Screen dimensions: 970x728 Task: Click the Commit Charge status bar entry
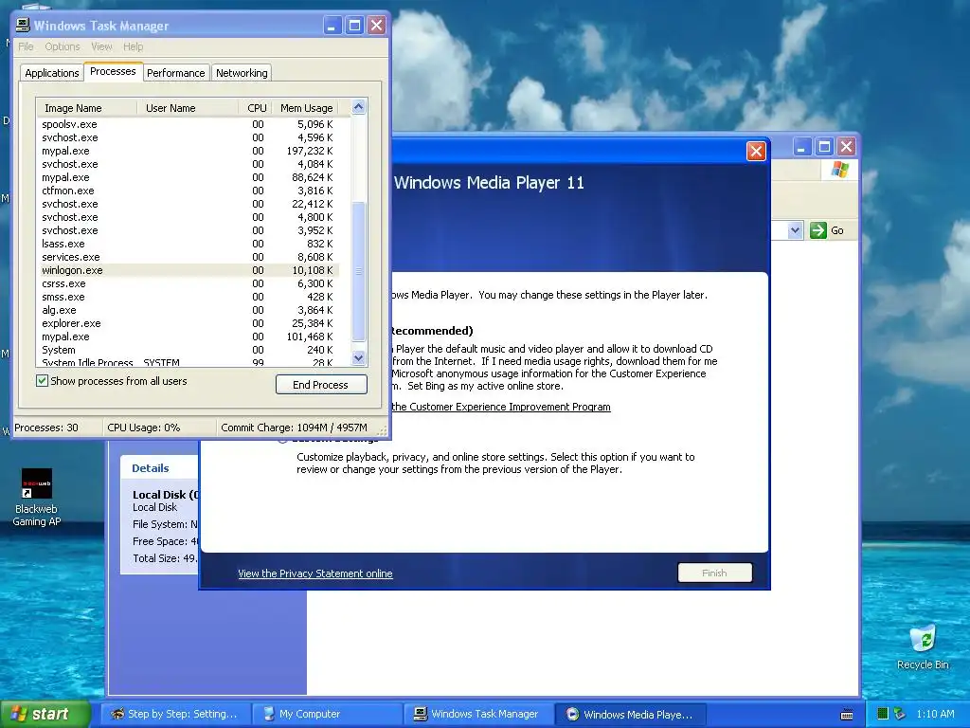tap(295, 428)
